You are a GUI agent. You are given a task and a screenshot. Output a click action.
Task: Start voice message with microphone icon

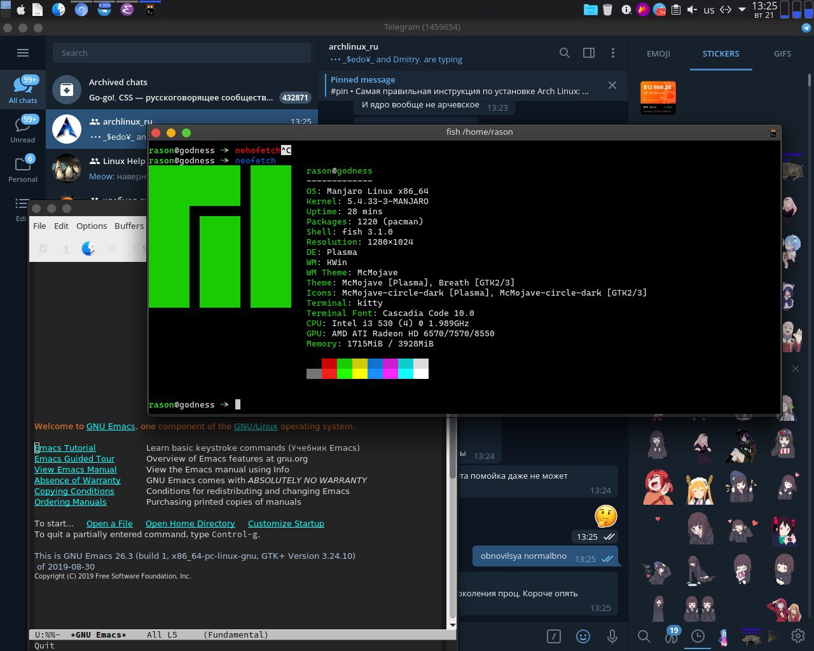pos(612,636)
